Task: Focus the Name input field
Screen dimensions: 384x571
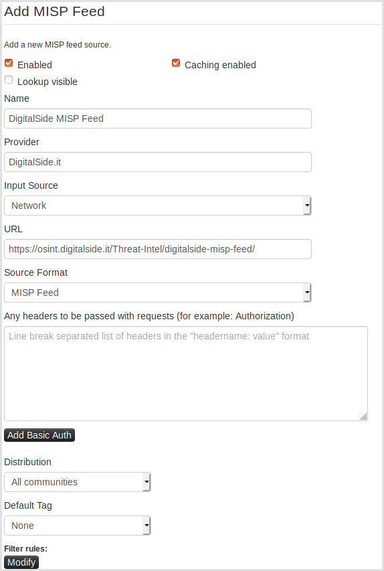Action: click(158, 118)
